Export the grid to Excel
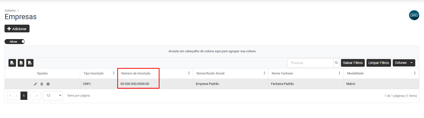Image resolution: width=424 pixels, height=118 pixels. pos(21,63)
